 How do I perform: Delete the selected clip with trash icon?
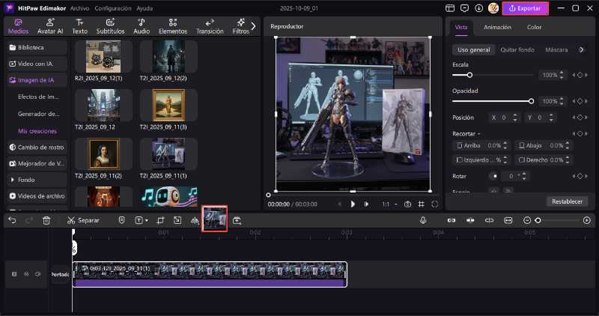46,220
